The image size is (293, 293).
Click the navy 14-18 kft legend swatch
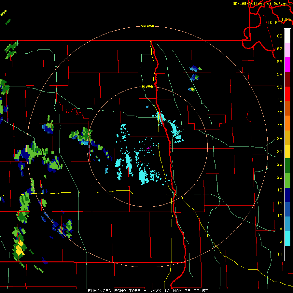click(x=287, y=195)
